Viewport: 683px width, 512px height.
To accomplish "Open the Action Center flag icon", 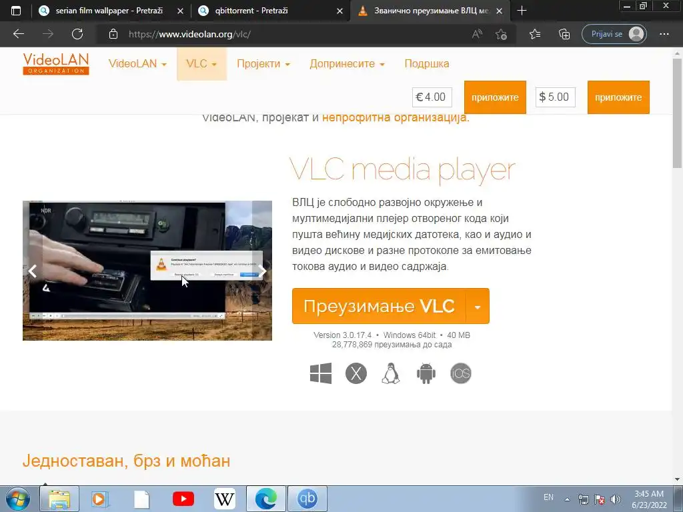I will [600, 499].
